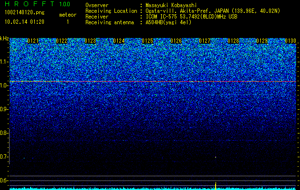This screenshot has width=300, height=190.
Task: Click the 0130 time marker
Action: pos(290,41)
